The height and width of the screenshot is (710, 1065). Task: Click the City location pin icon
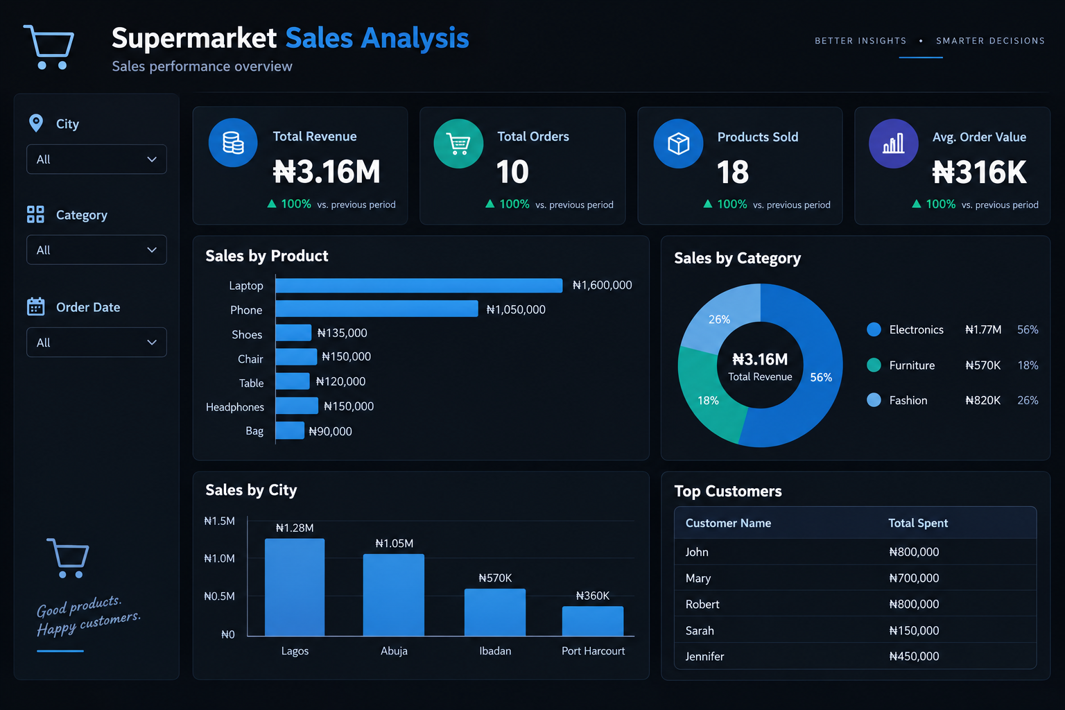[x=36, y=123]
